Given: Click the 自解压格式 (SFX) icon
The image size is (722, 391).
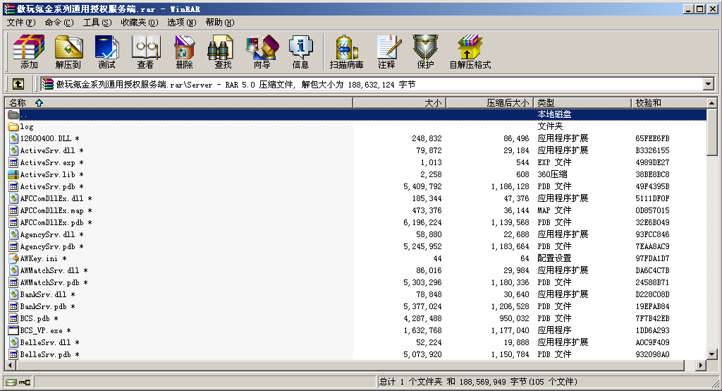Looking at the screenshot, I should point(470,52).
